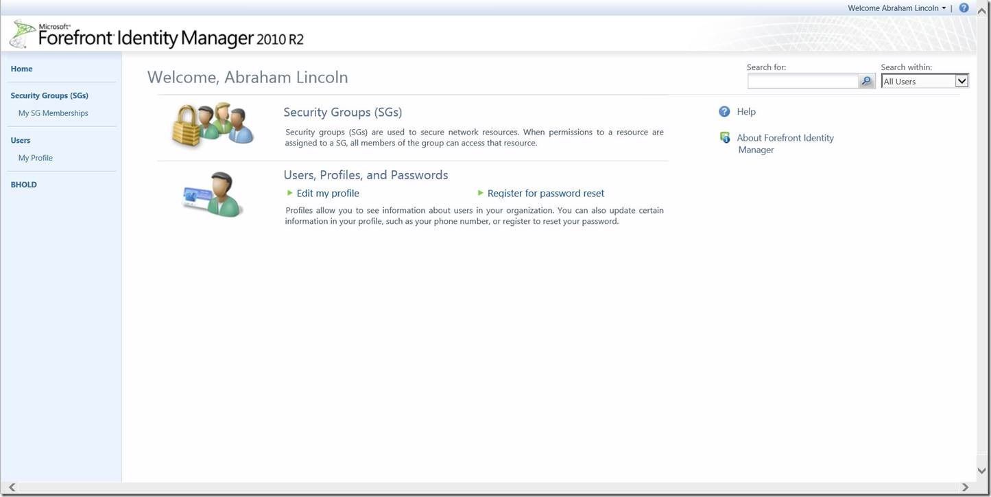Go to Home in the left navigation

(22, 69)
